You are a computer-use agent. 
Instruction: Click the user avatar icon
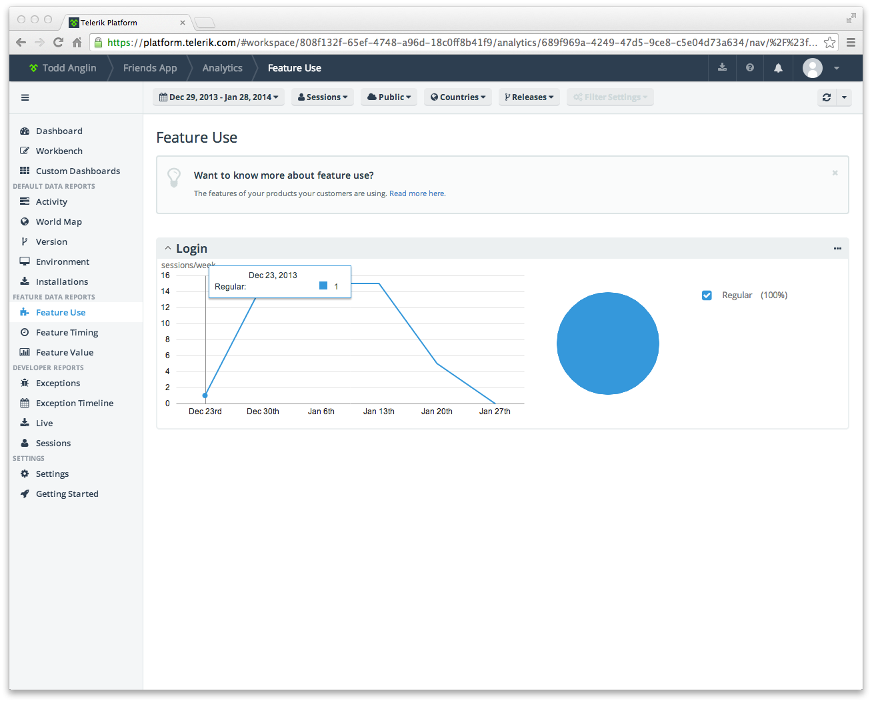tap(813, 67)
